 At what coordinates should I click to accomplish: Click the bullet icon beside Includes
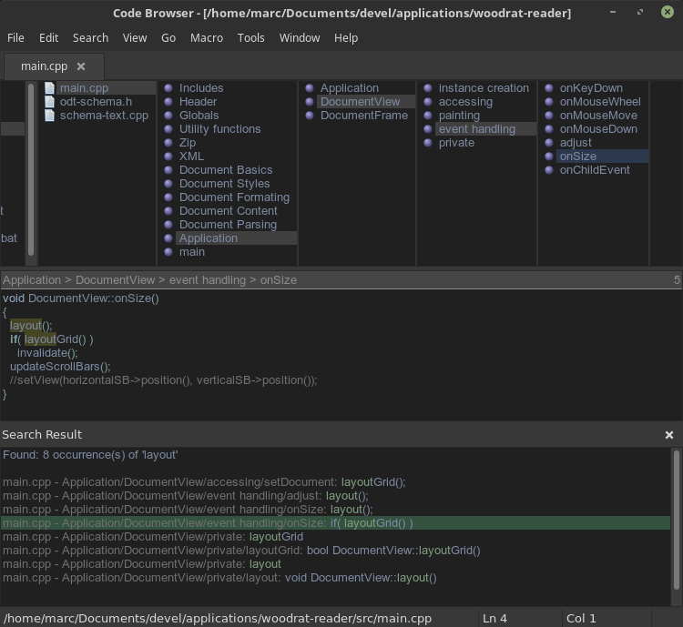click(x=168, y=88)
